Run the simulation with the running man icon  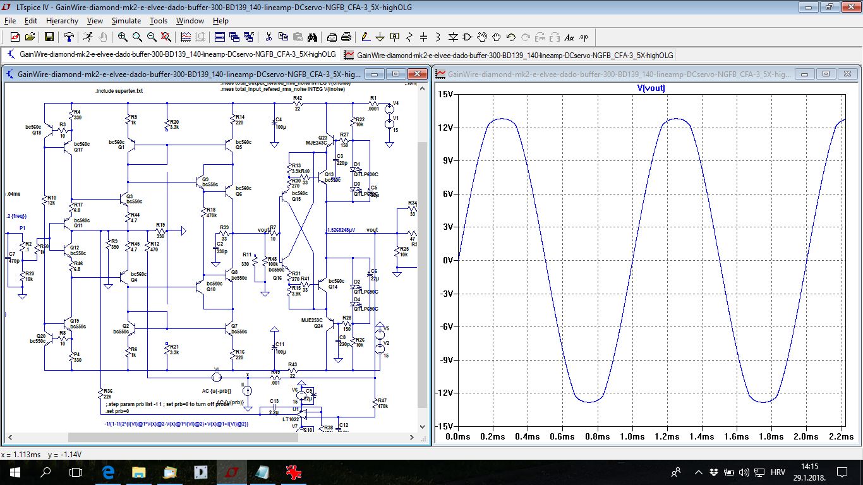click(x=88, y=37)
